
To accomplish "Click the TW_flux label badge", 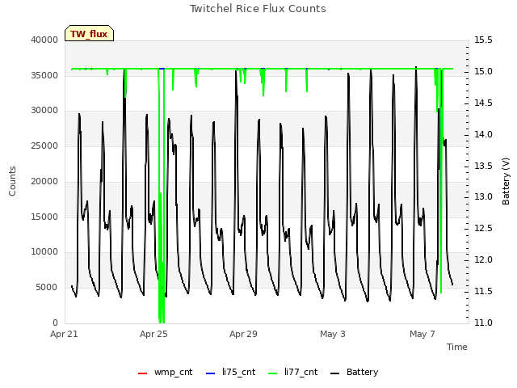I will [89, 33].
